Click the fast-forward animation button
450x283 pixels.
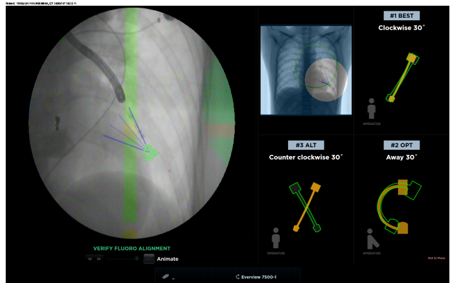(98, 259)
